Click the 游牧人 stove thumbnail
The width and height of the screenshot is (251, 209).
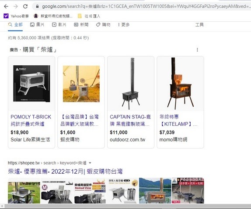click(x=122, y=191)
